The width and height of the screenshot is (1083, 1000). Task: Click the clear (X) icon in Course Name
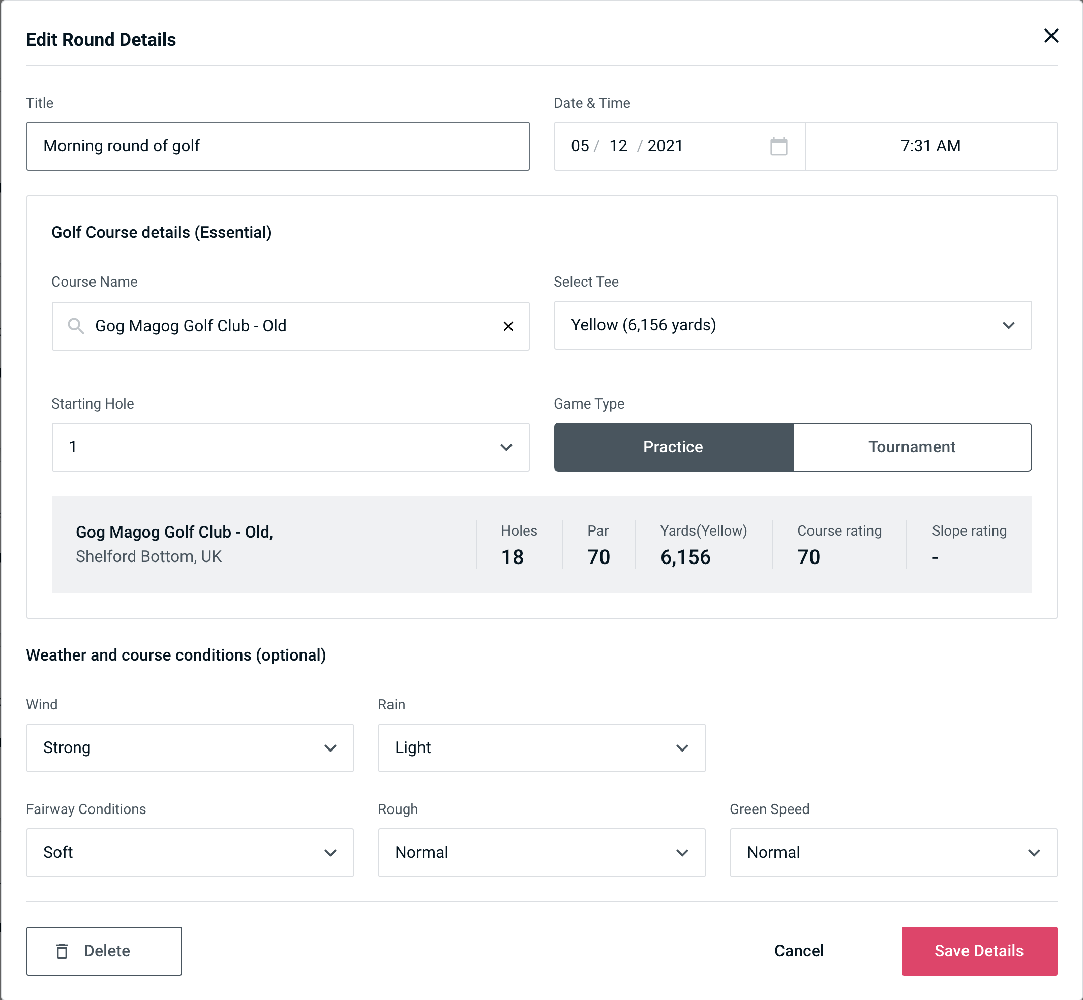pyautogui.click(x=509, y=325)
